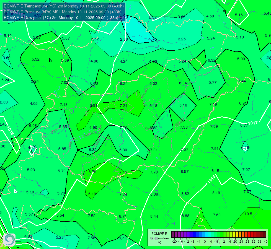Click the blue legend swatch above -8
The image size is (271, 249).
[194, 235]
